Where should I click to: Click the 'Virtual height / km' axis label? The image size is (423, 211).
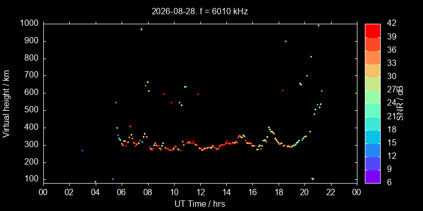click(x=6, y=103)
